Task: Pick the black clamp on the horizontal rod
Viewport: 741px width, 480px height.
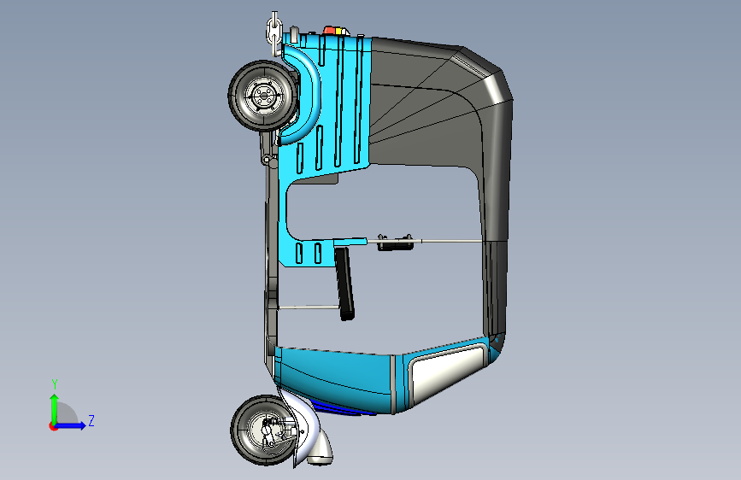Action: pyautogui.click(x=396, y=243)
